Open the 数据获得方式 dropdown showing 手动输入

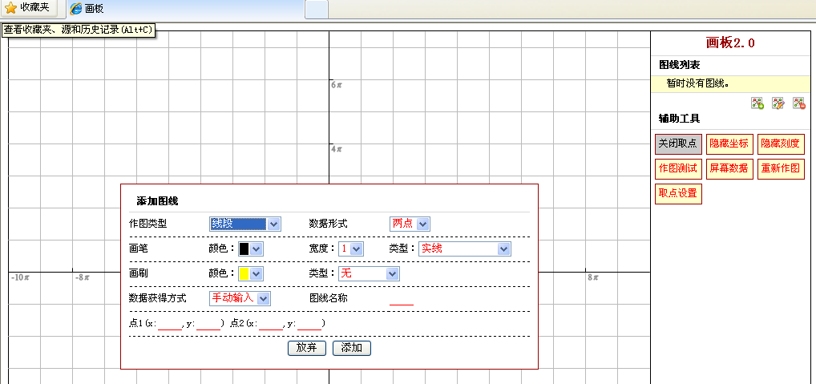tap(240, 298)
